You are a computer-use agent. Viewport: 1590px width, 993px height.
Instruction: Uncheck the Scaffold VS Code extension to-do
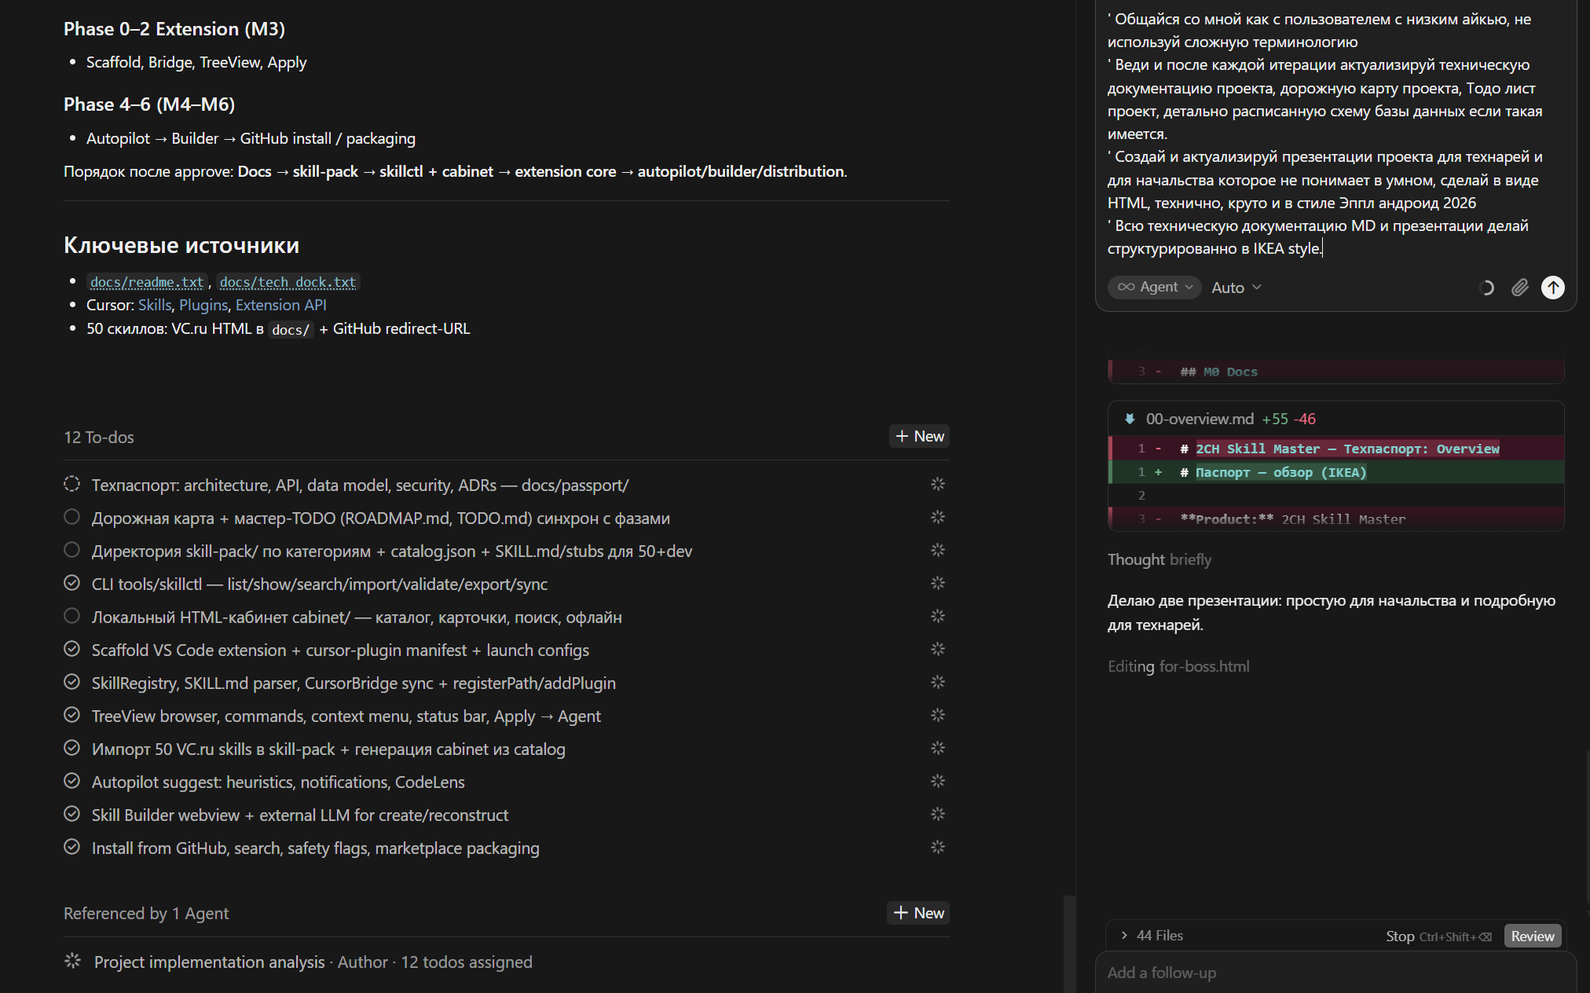tap(71, 649)
